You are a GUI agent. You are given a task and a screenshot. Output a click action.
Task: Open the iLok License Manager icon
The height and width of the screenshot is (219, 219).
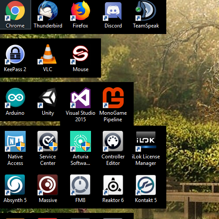tap(146, 141)
